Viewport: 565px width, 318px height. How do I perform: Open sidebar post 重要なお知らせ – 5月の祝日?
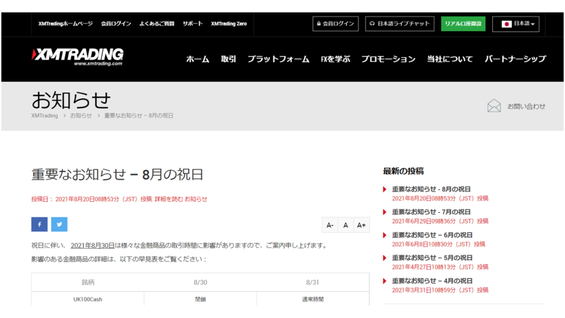point(432,258)
